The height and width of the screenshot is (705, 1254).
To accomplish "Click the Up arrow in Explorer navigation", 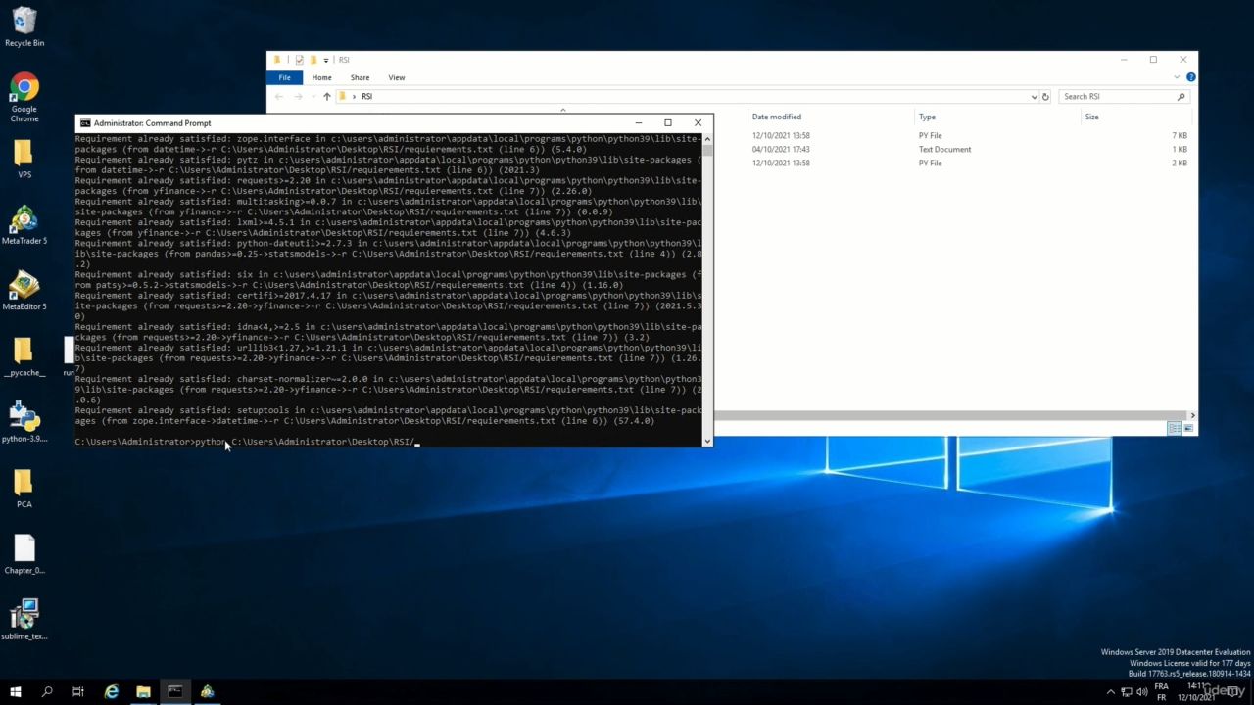I will click(x=327, y=97).
